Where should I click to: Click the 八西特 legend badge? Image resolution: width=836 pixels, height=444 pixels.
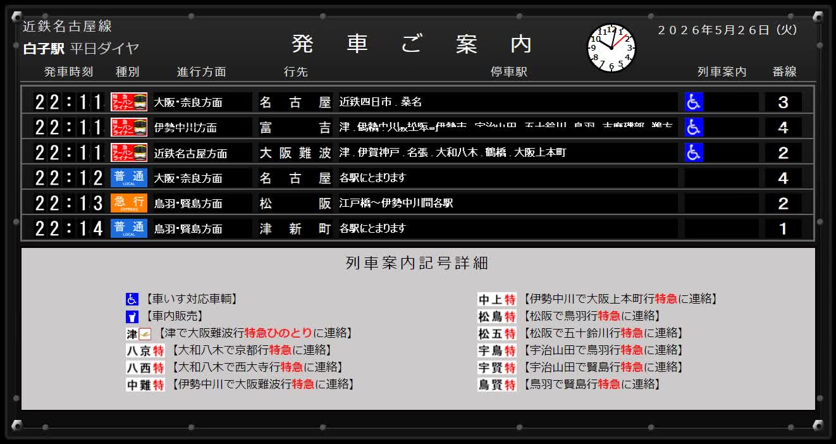coord(145,367)
